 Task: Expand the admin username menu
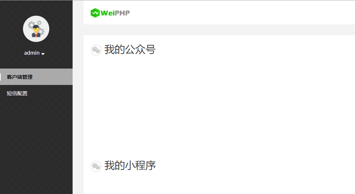click(32, 53)
